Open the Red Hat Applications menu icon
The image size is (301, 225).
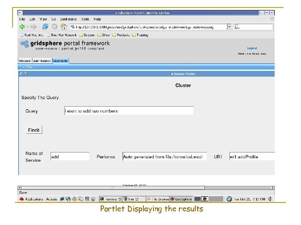click(21, 199)
